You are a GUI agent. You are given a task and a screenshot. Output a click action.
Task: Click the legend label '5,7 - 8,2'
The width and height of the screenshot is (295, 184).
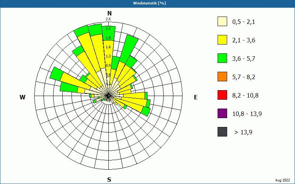[244, 77]
